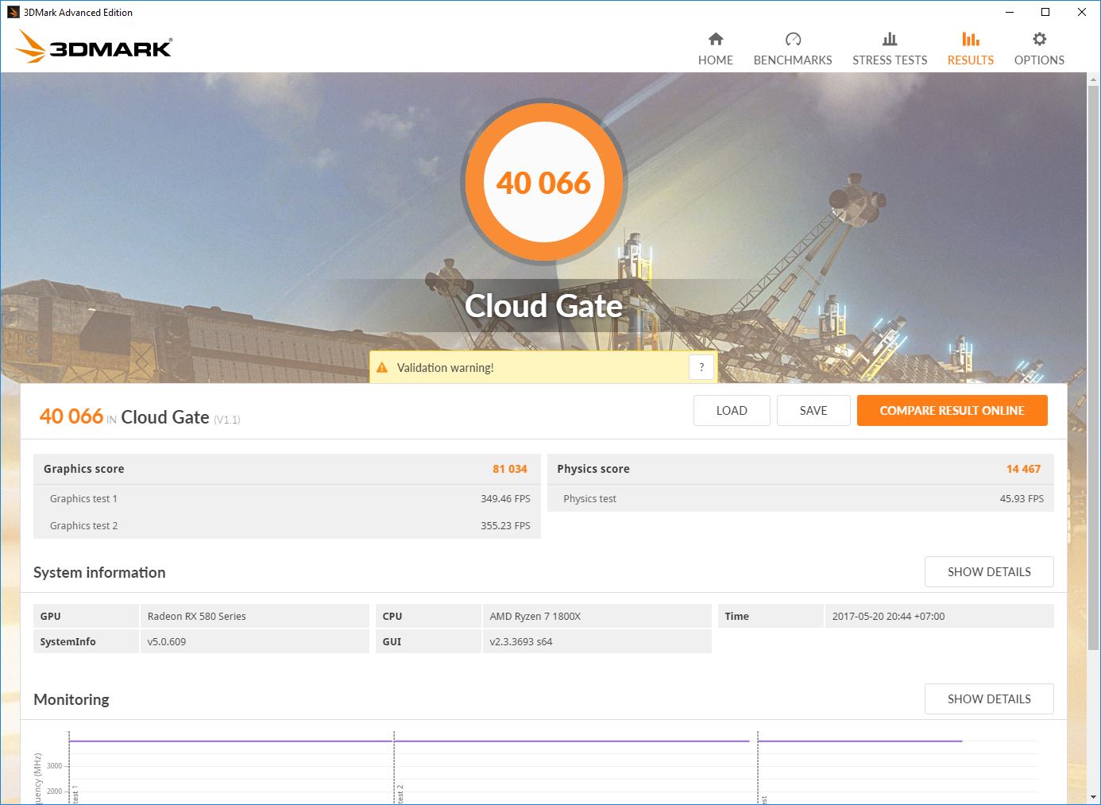1101x805 pixels.
Task: Click the GUI version v2.3.3693 s64
Action: [521, 642]
